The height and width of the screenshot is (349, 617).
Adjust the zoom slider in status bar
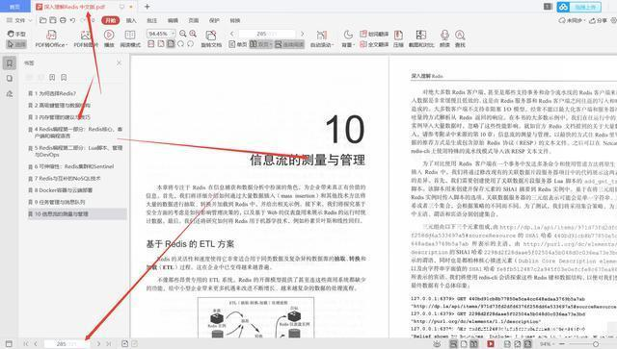click(x=596, y=344)
